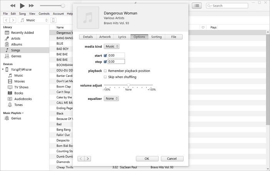Open device Audiobooks in the sidebar
This screenshot has height=171, width=270.
pos(23,99)
